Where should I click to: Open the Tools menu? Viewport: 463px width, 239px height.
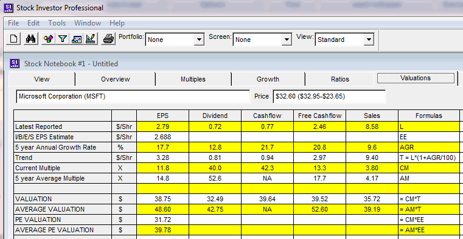tap(57, 23)
